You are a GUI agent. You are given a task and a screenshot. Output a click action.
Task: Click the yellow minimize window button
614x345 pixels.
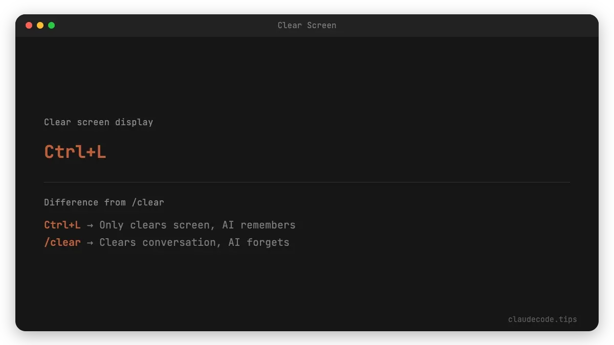pyautogui.click(x=40, y=25)
